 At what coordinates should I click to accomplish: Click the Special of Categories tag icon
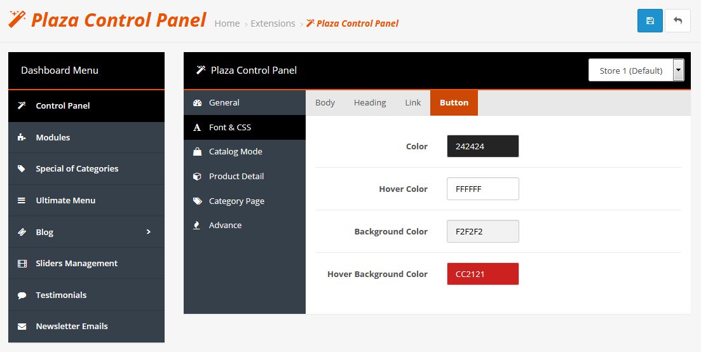(x=22, y=169)
